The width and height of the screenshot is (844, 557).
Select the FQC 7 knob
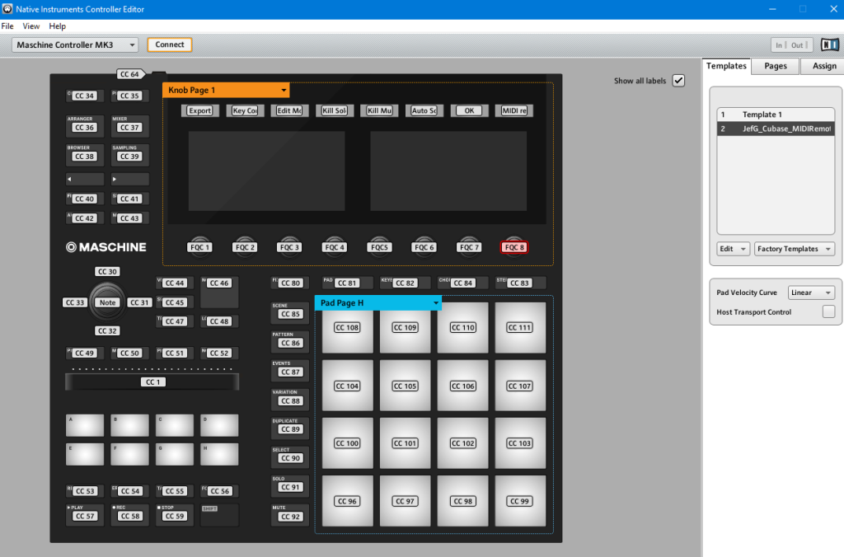[x=469, y=247]
